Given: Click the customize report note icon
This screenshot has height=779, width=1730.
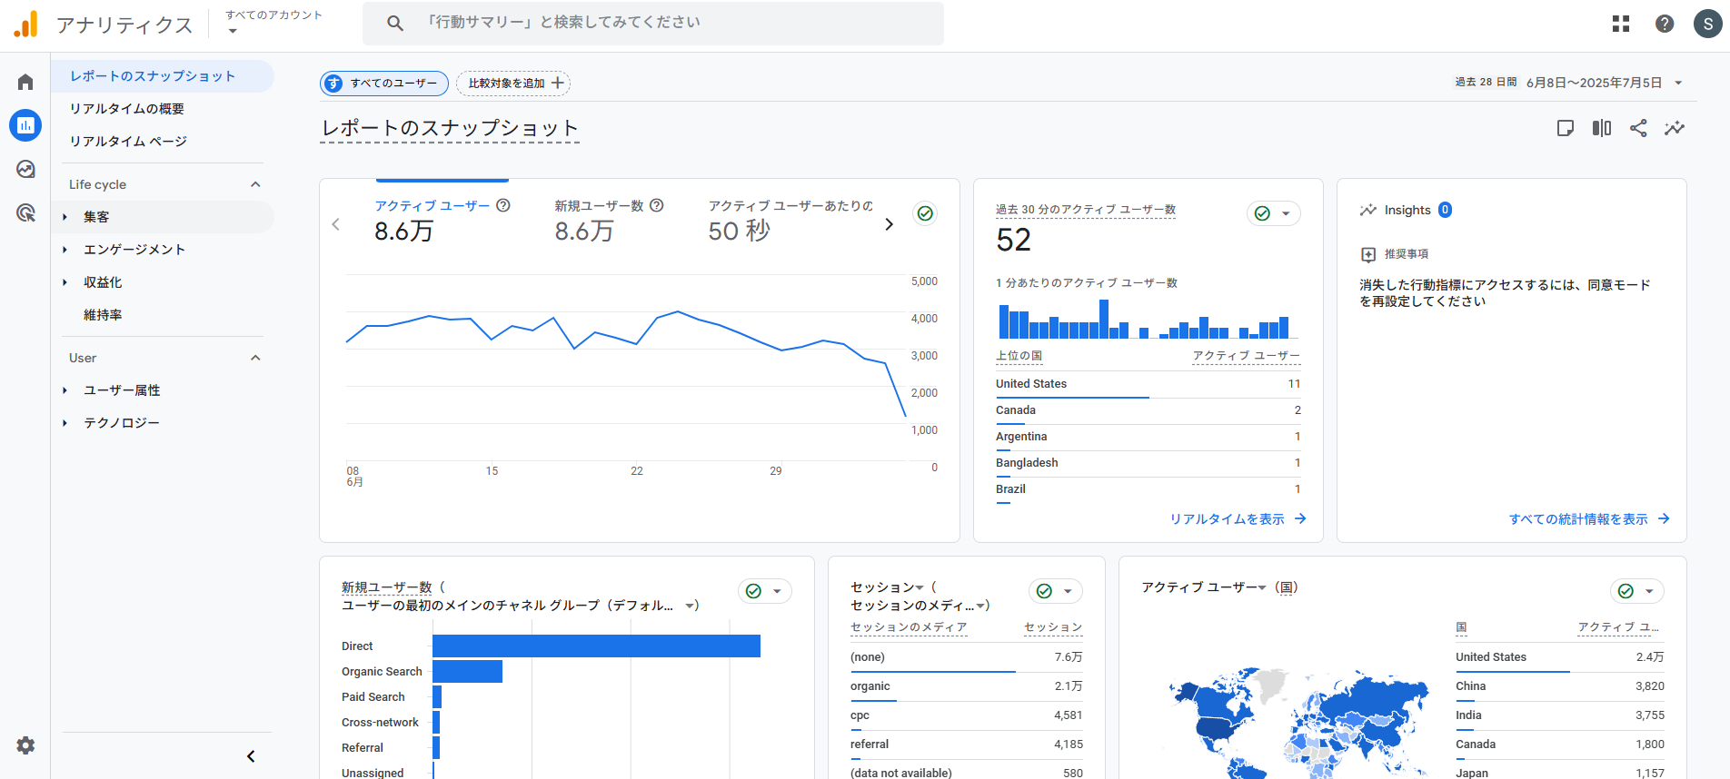Looking at the screenshot, I should (1566, 128).
